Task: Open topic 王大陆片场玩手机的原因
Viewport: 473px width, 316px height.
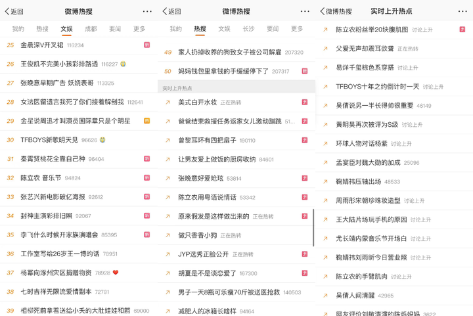Action: point(371,219)
